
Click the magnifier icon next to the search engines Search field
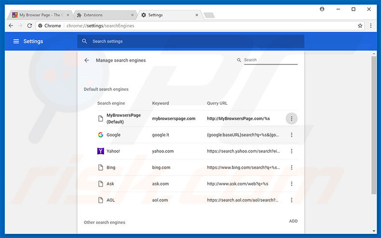pyautogui.click(x=239, y=60)
